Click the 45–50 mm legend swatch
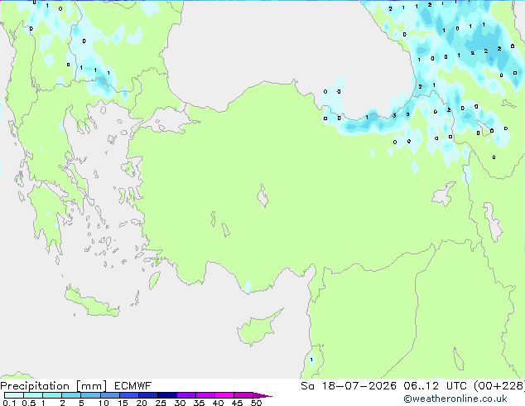This screenshot has width=525, height=406. (243, 395)
